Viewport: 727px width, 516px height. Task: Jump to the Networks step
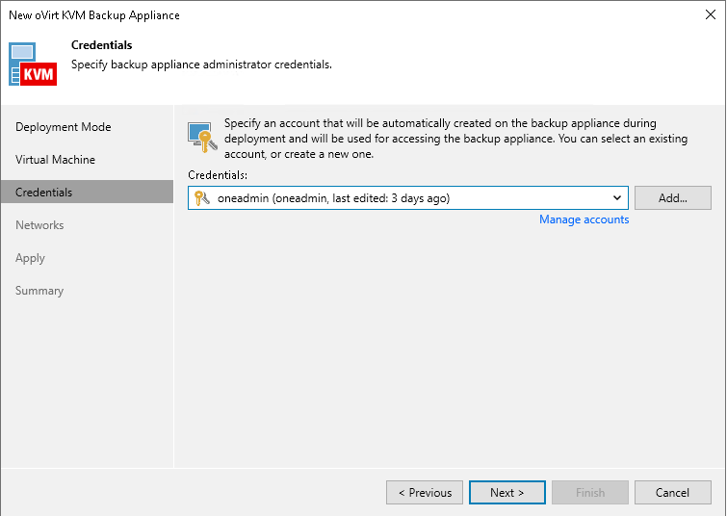tap(39, 225)
